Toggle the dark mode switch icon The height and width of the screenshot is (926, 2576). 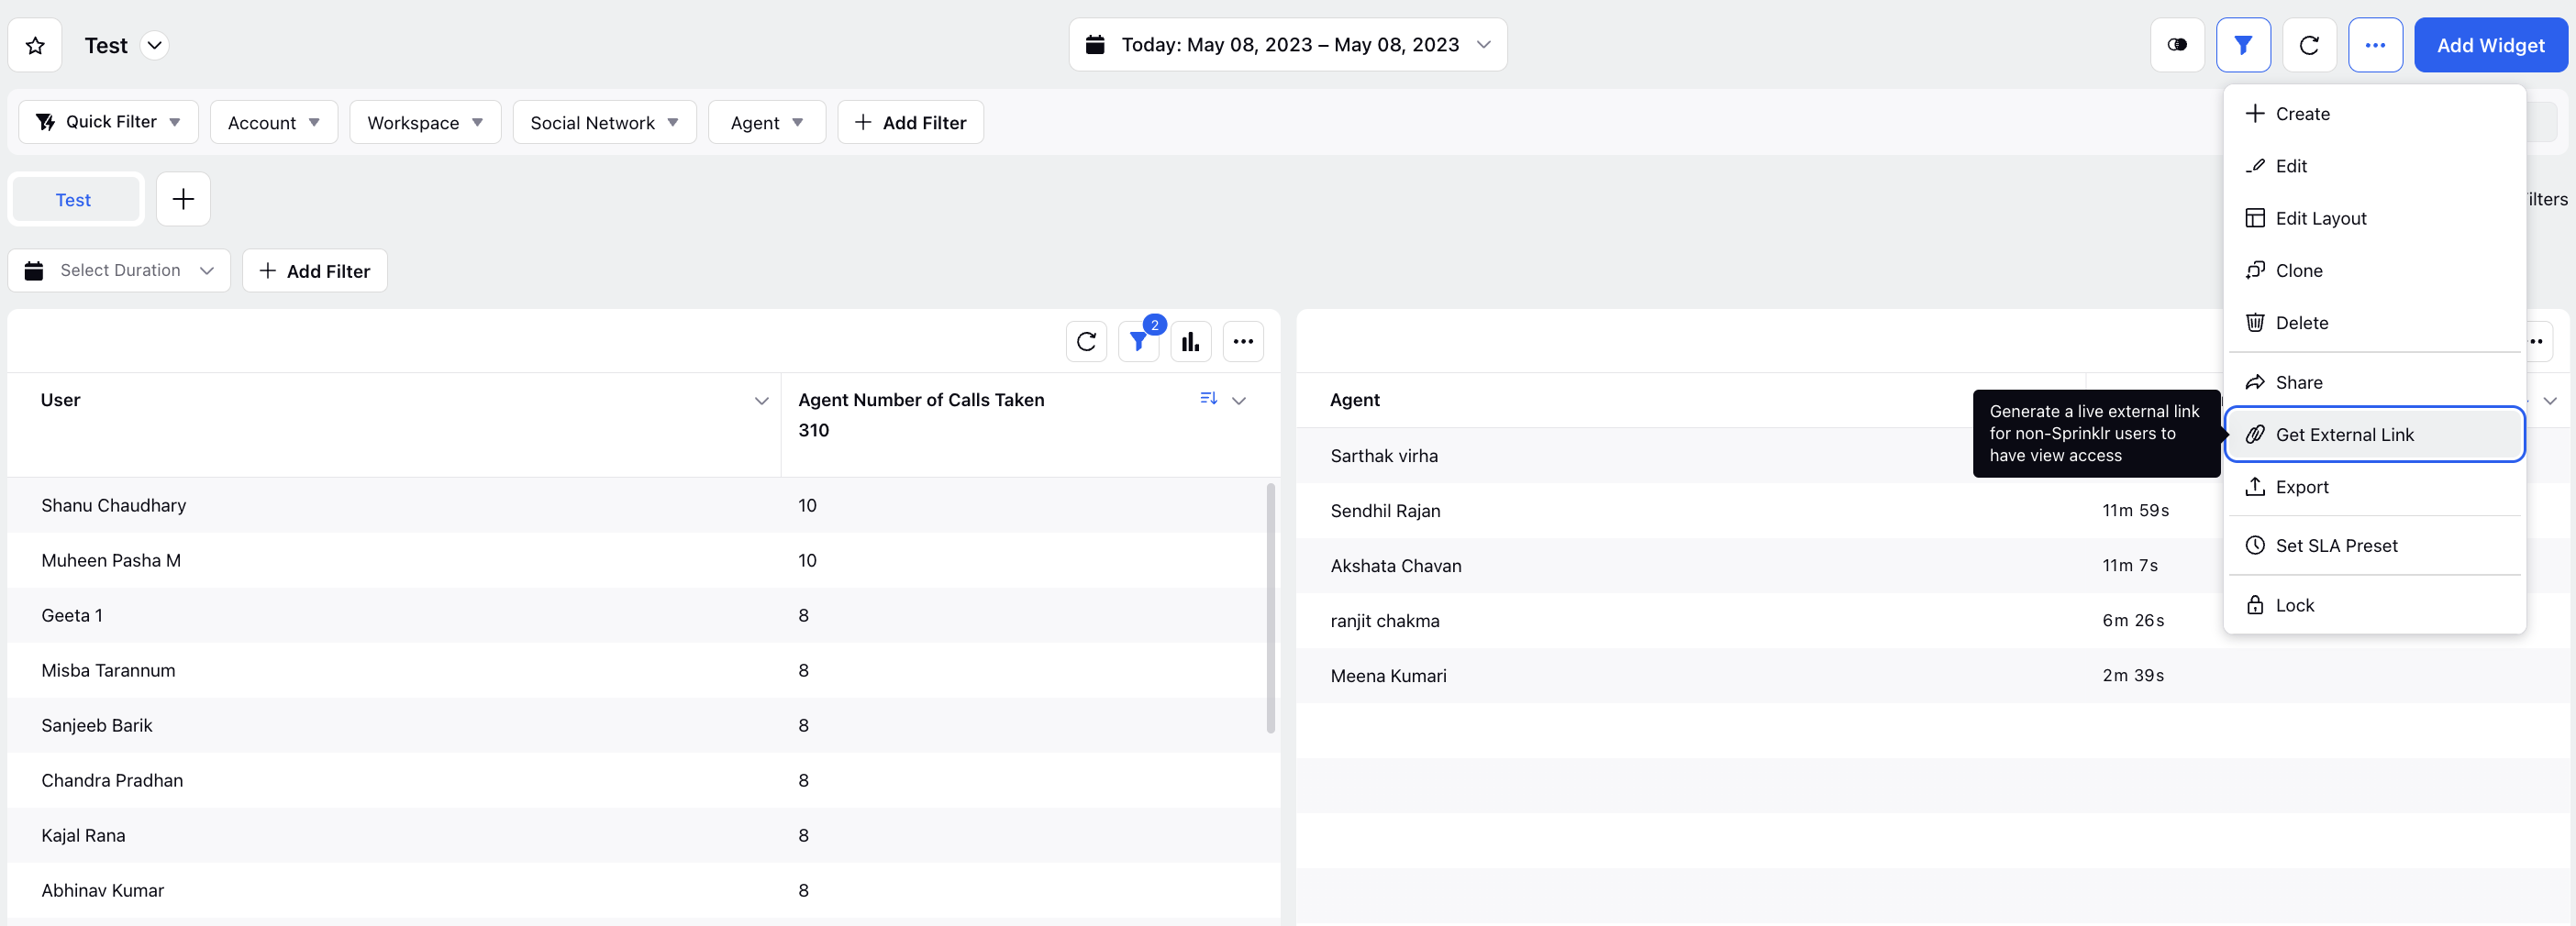click(x=2177, y=45)
